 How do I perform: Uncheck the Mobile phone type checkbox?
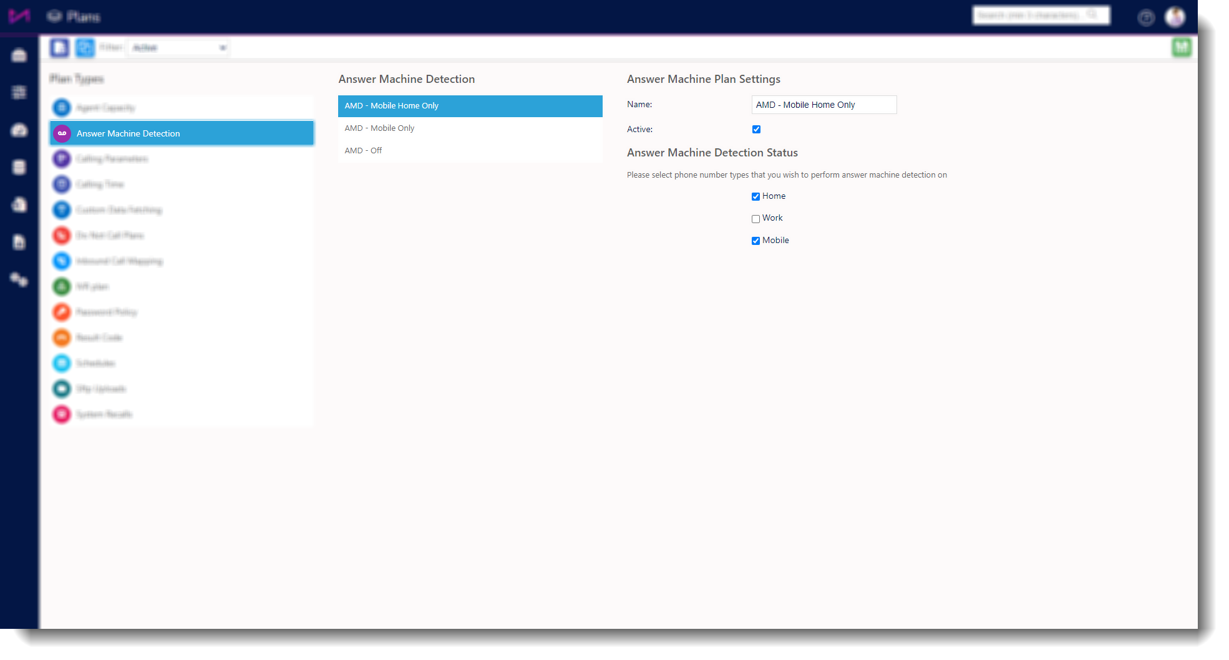pyautogui.click(x=755, y=241)
